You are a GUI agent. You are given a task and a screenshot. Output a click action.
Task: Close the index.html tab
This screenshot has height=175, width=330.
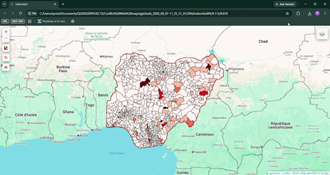click(55, 4)
